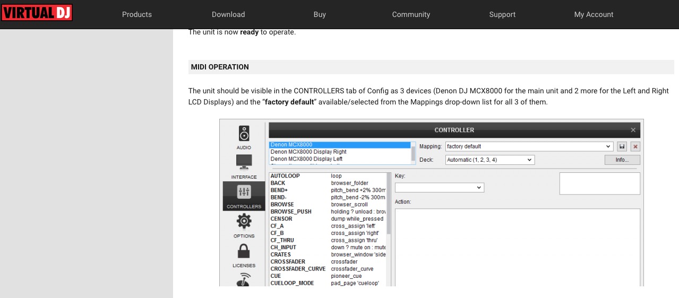Select the CROSSFADER mapping row
The image size is (679, 298).
tap(328, 261)
